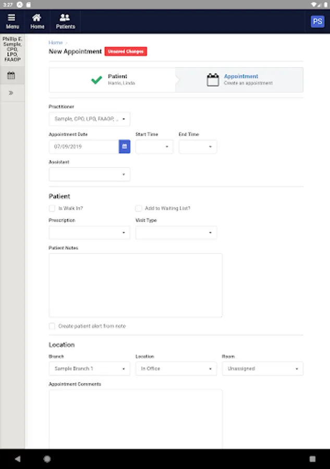Toggle Create patient alert from note
Screen dimensions: 330x469
[x=52, y=326]
